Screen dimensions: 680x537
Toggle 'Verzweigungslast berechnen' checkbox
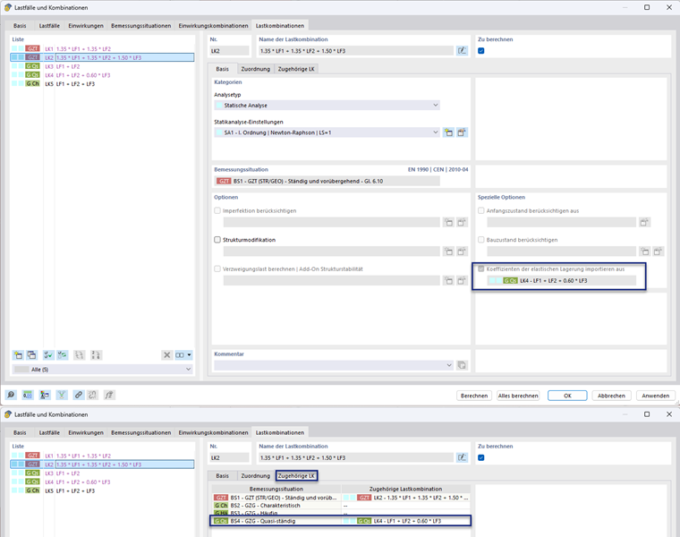point(217,268)
